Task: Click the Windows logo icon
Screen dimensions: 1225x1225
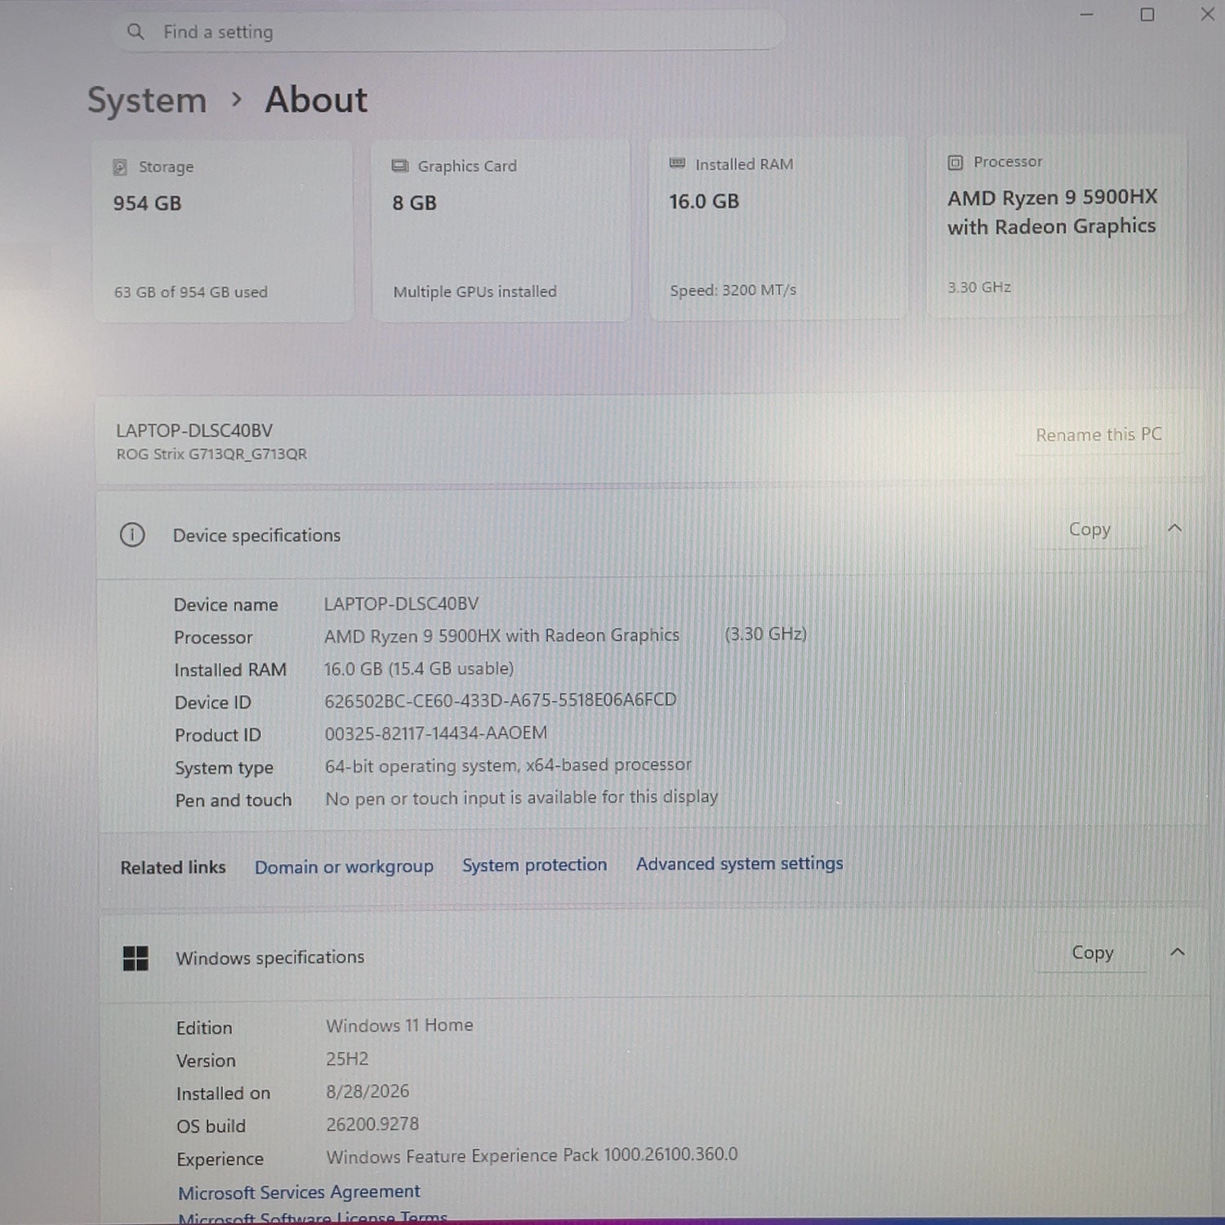Action: (136, 958)
